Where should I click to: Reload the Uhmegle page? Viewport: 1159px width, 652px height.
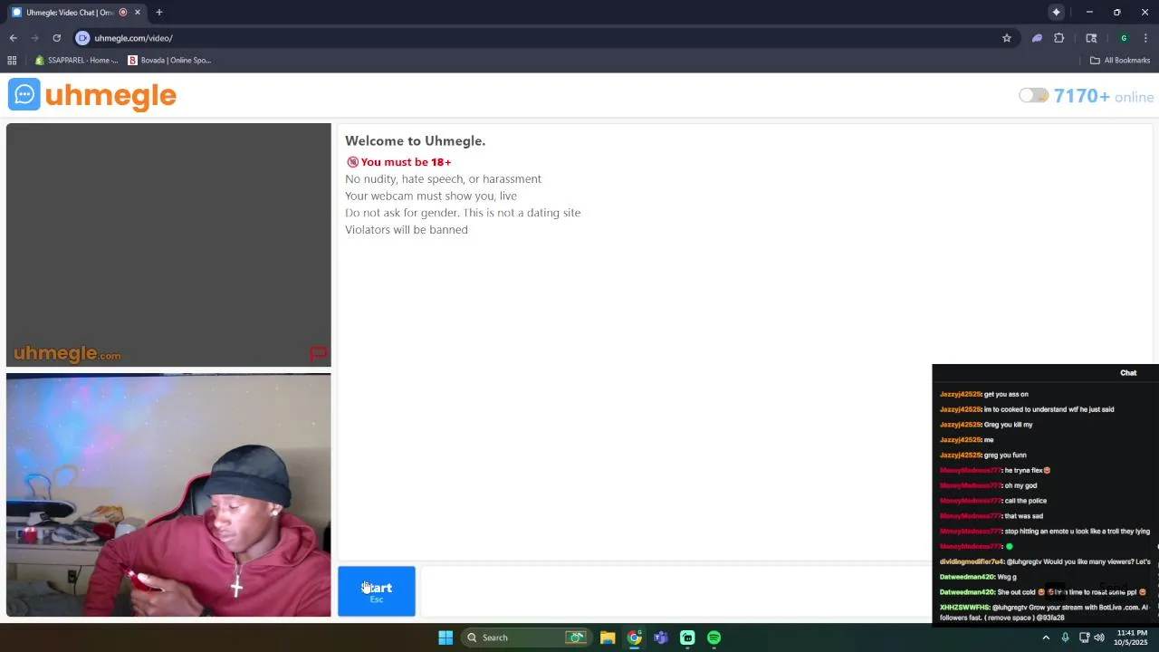56,38
